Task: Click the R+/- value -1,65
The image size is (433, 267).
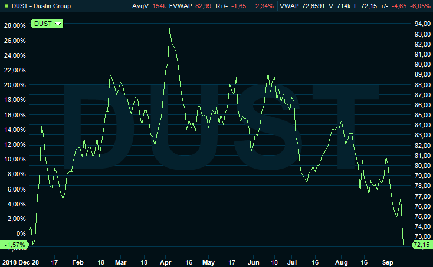Action: coord(238,6)
